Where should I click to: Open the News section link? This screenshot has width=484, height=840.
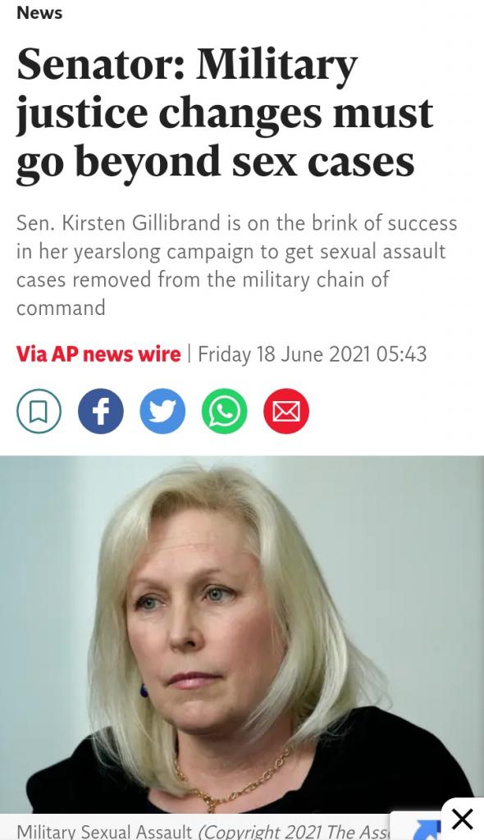(x=39, y=13)
